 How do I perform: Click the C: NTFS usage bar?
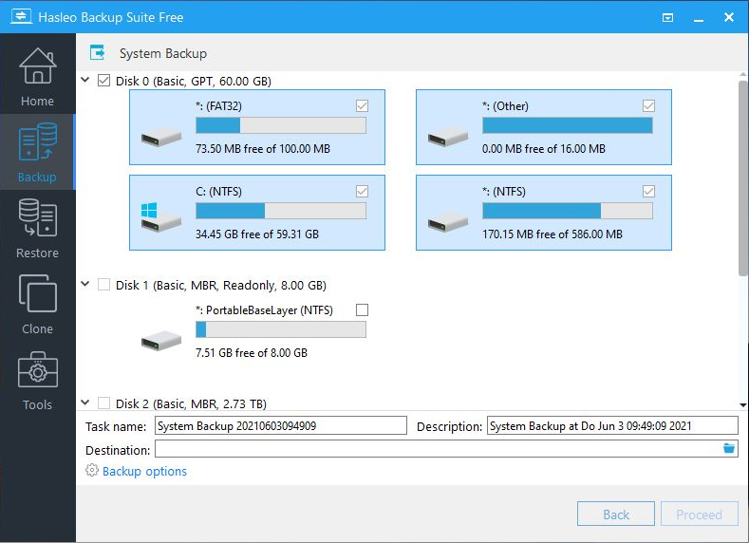tap(281, 211)
